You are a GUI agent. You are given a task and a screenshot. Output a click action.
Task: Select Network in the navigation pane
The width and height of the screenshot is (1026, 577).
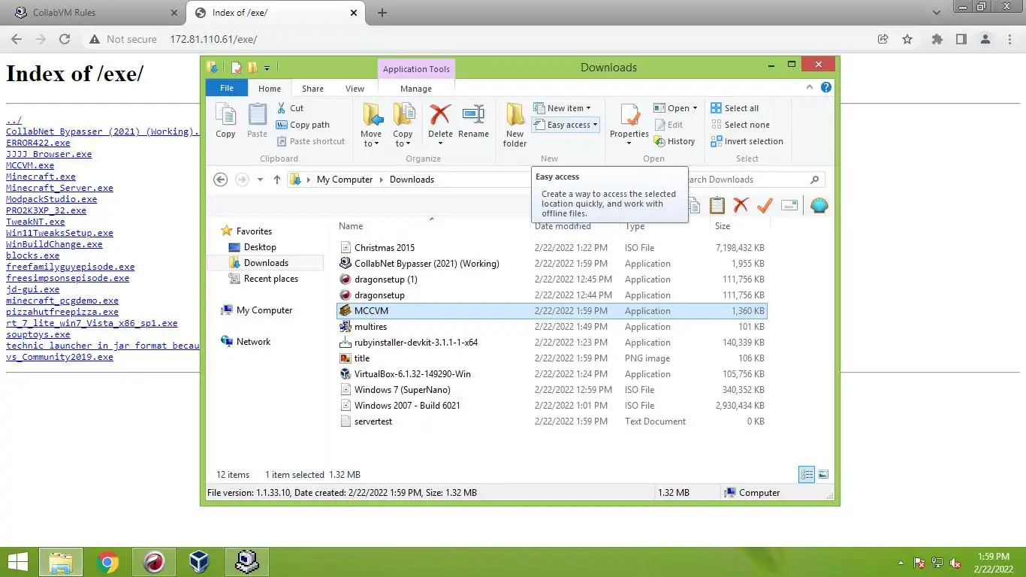coord(253,342)
